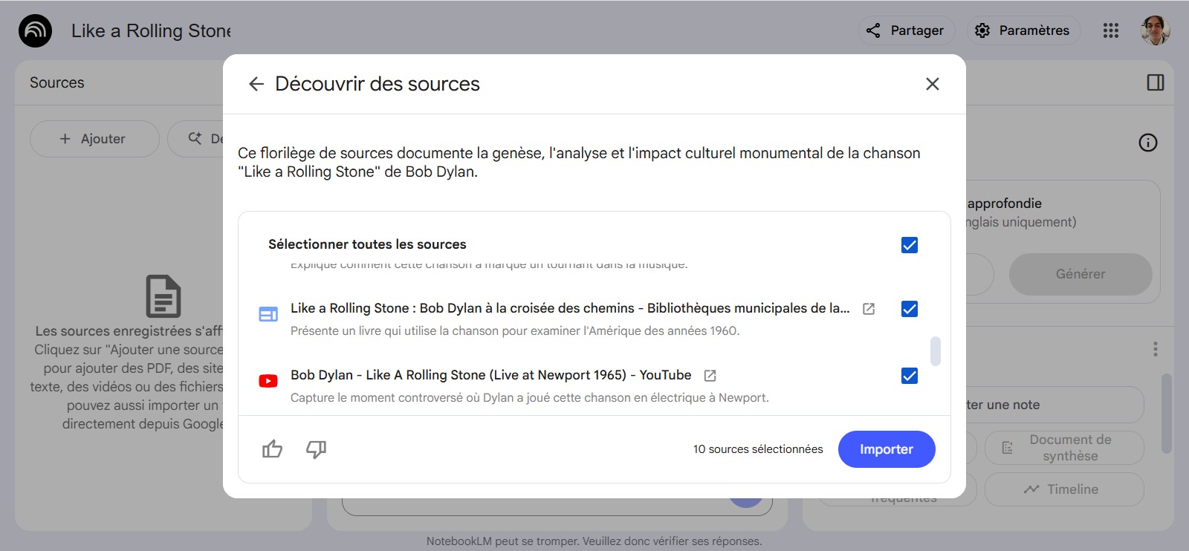
Task: Click the document icon in the Sources panel
Action: [x=163, y=296]
